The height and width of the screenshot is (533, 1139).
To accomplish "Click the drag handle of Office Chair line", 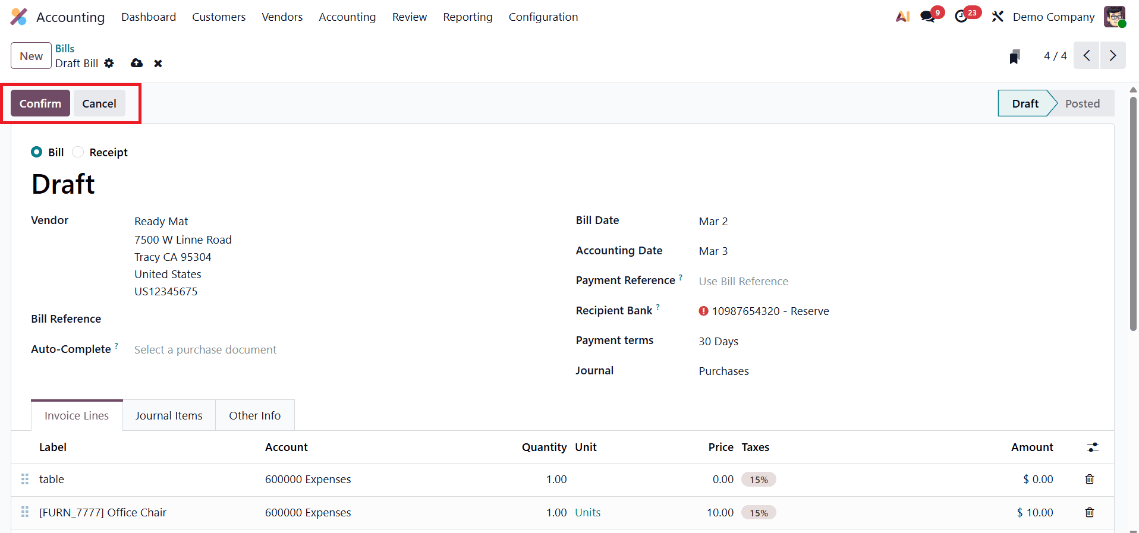I will [x=25, y=512].
